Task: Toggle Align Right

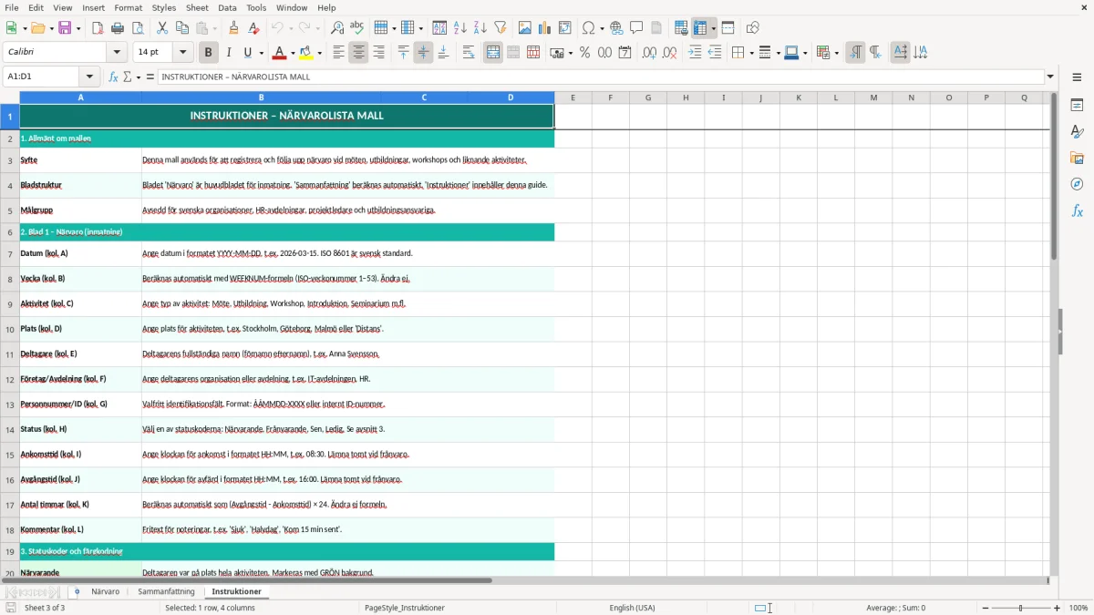Action: click(378, 53)
